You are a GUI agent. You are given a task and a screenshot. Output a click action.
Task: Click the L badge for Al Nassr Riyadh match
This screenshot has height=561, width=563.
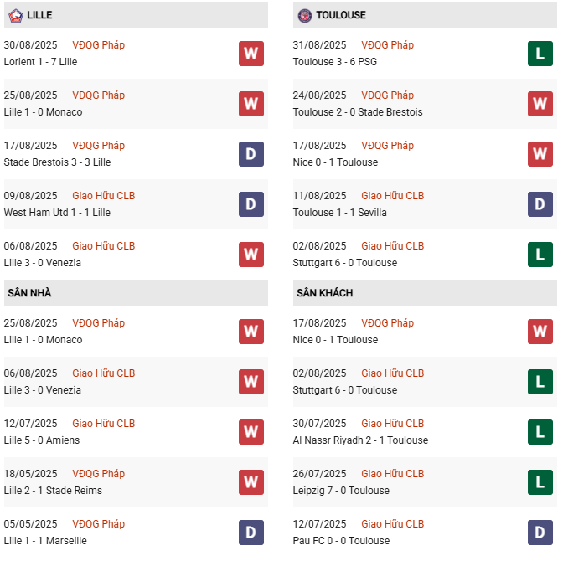pyautogui.click(x=540, y=432)
